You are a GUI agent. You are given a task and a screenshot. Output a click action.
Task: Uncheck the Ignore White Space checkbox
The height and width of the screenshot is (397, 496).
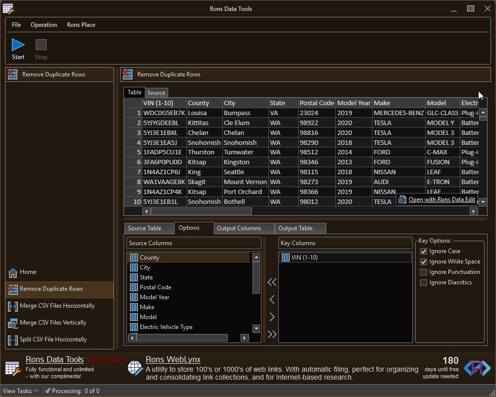click(x=423, y=262)
